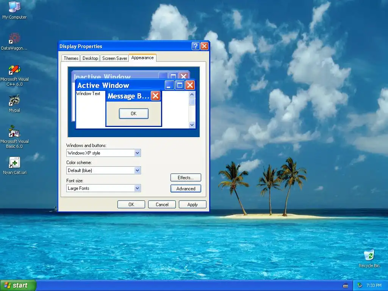Switch to the Themes tab
Screen dimensions: 388x291
coord(71,58)
